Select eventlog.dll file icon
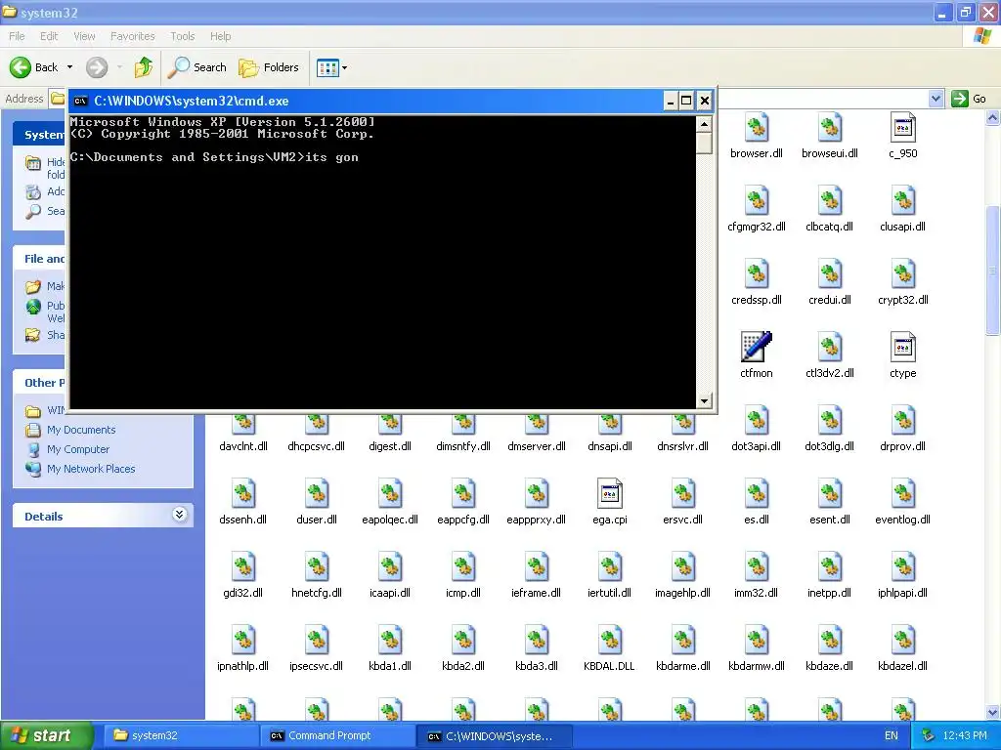 click(902, 493)
